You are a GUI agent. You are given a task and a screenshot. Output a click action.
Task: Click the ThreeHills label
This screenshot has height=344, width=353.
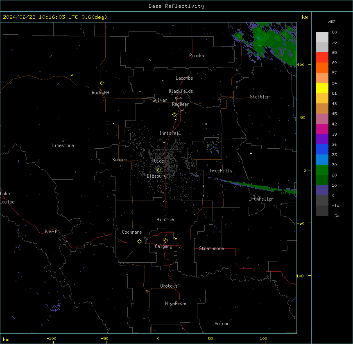(220, 171)
